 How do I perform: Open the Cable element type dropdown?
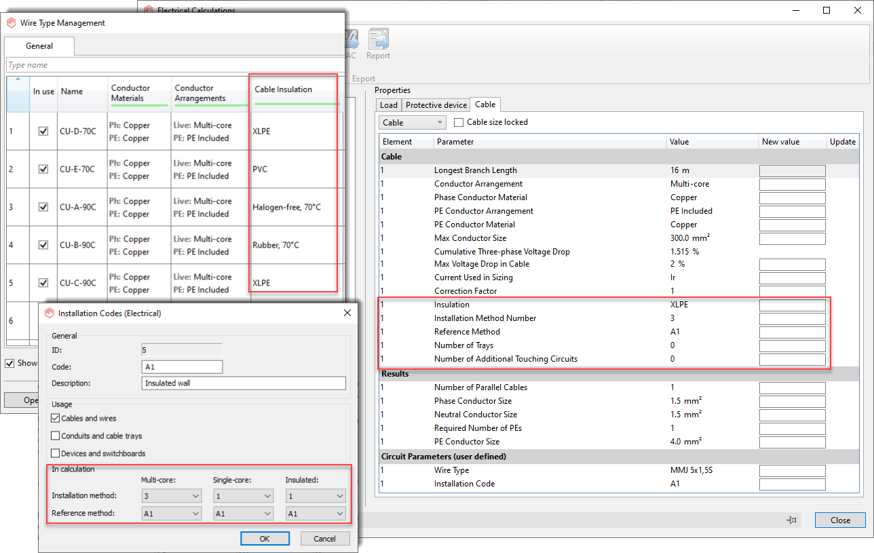pos(413,123)
